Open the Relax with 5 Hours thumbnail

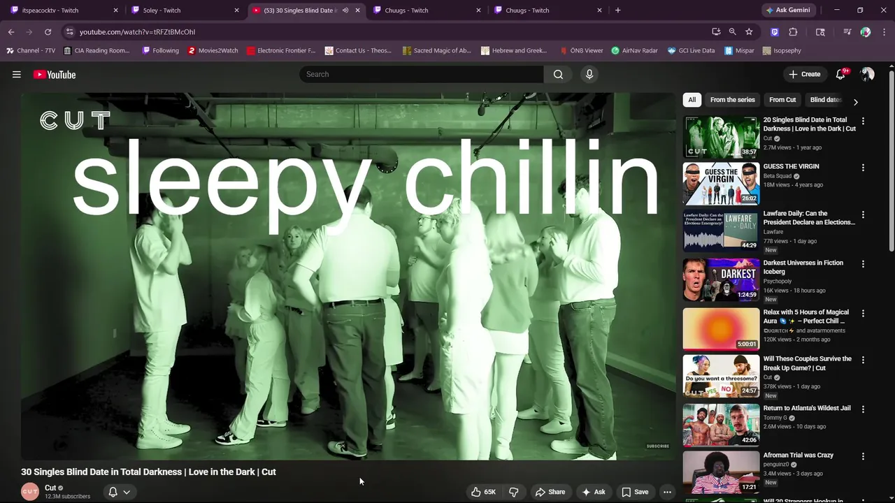[721, 329]
